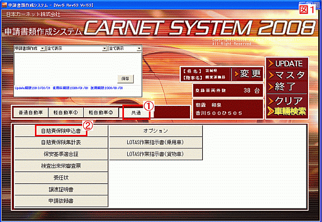This screenshot has width=322, height=222.
Task: Open 車輌検索 vehicle search
Action: [287, 111]
